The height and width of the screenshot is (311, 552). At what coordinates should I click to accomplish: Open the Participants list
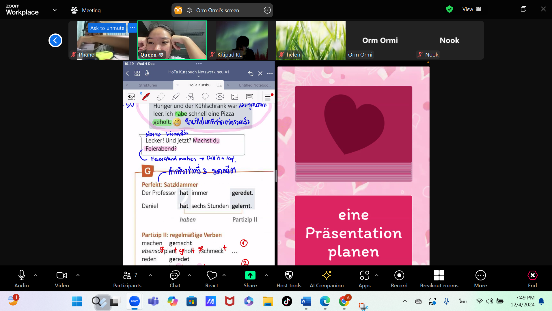[127, 279]
